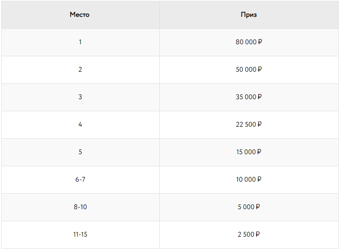Click the 10 000 ₽ prize cell
The width and height of the screenshot is (340, 250).
pyautogui.click(x=249, y=180)
